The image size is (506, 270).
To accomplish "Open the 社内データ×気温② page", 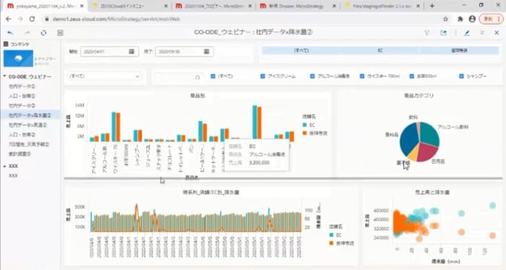I will tap(27, 125).
